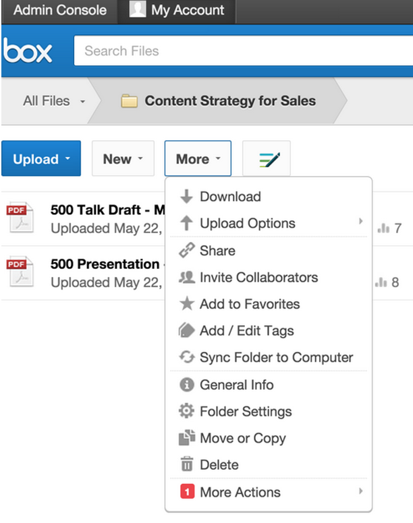Expand the More Actions submenu arrow
This screenshot has width=413, height=523.
[360, 491]
